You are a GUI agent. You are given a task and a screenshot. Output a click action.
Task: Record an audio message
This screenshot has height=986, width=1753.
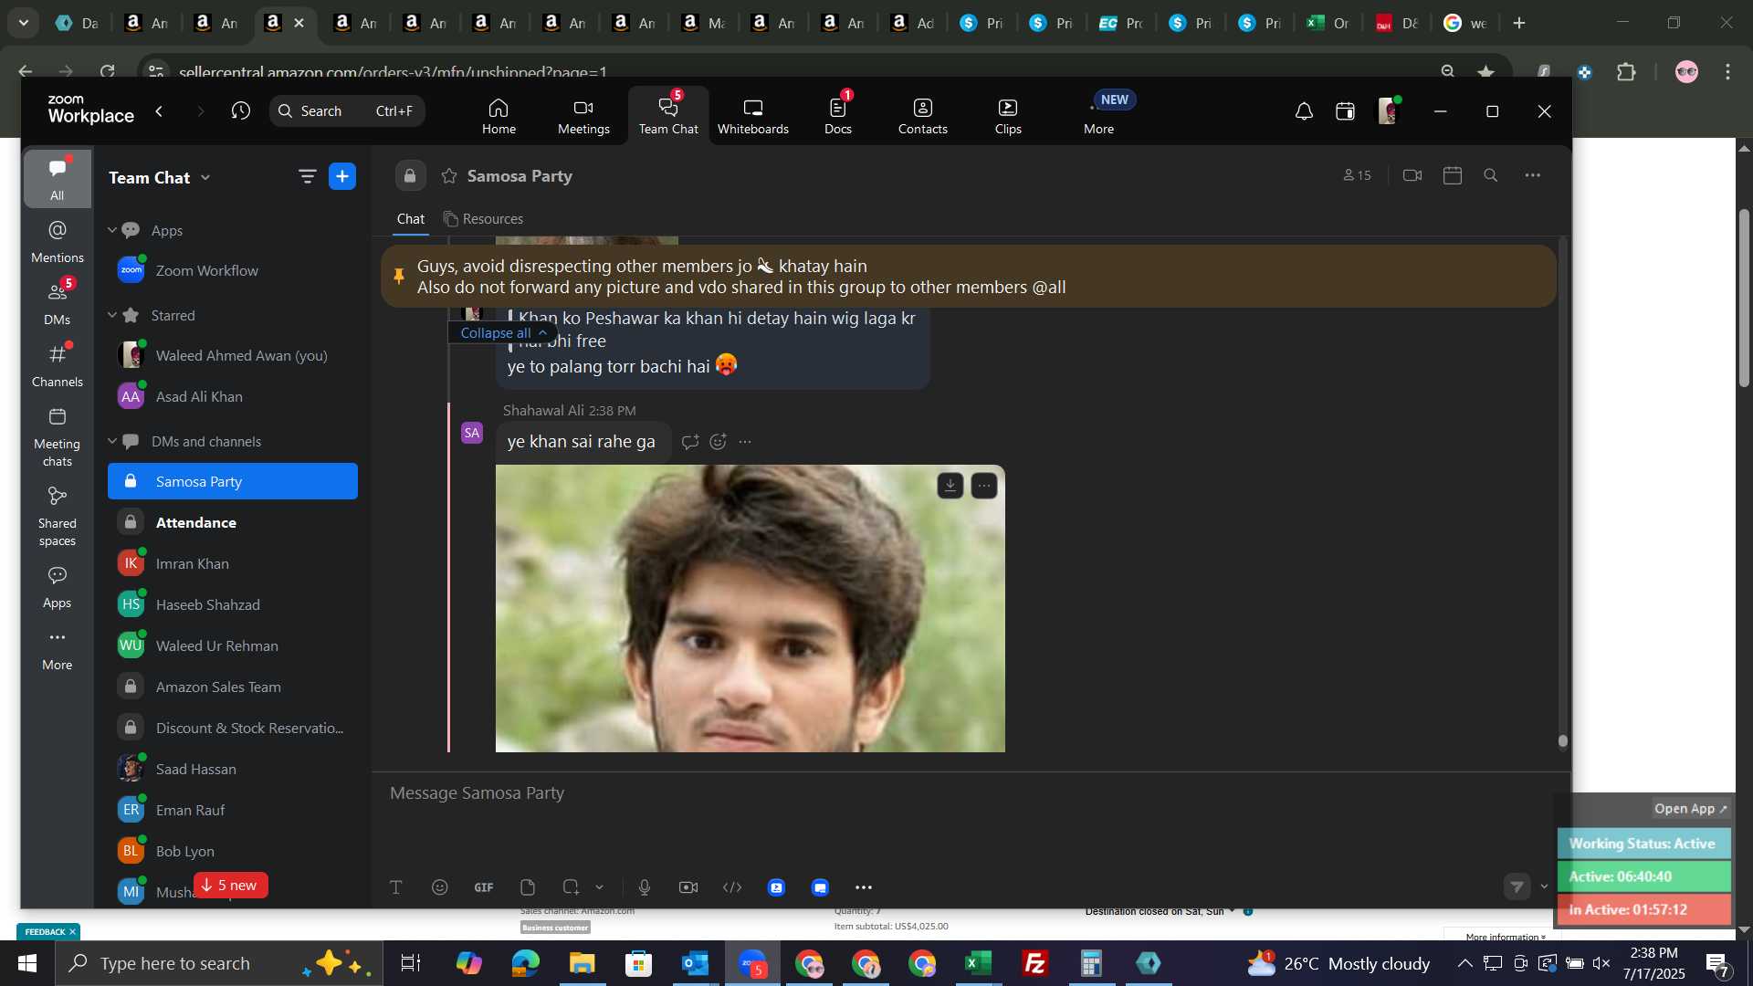(645, 887)
